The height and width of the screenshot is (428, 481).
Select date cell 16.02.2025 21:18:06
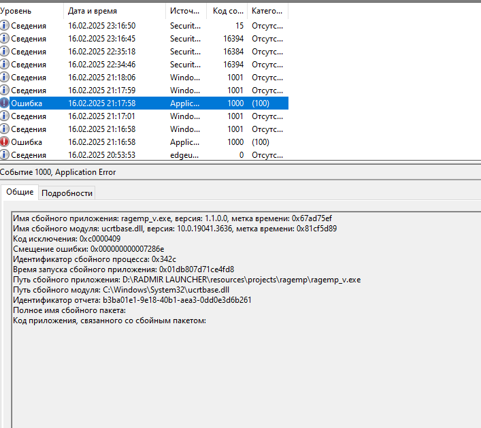click(x=101, y=78)
